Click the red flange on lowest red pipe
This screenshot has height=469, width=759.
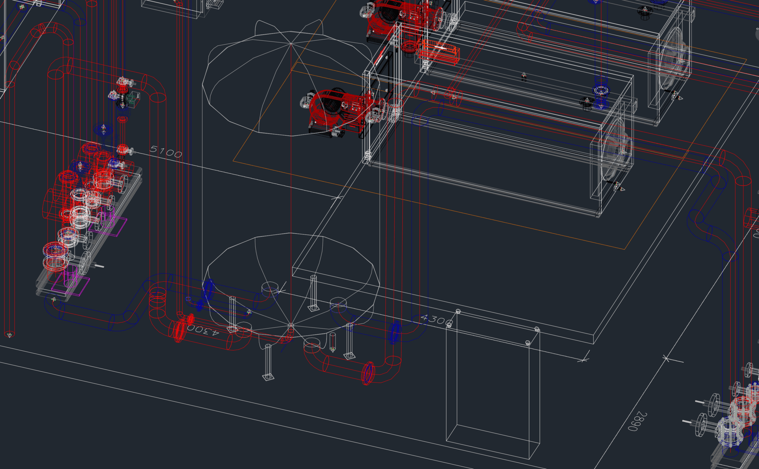(368, 373)
